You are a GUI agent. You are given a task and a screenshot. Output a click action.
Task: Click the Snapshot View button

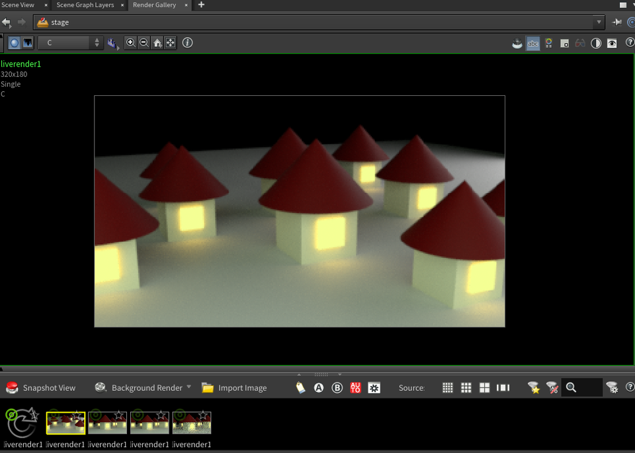pos(41,388)
